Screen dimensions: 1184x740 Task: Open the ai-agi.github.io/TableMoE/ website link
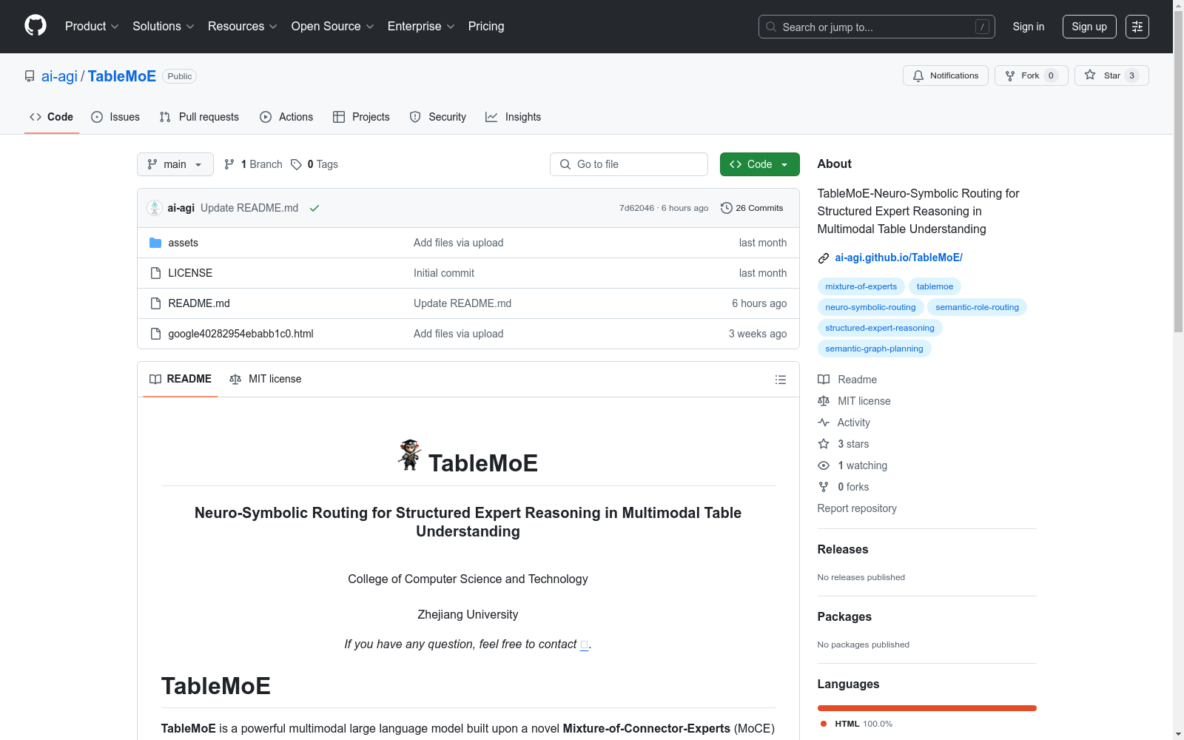[898, 258]
